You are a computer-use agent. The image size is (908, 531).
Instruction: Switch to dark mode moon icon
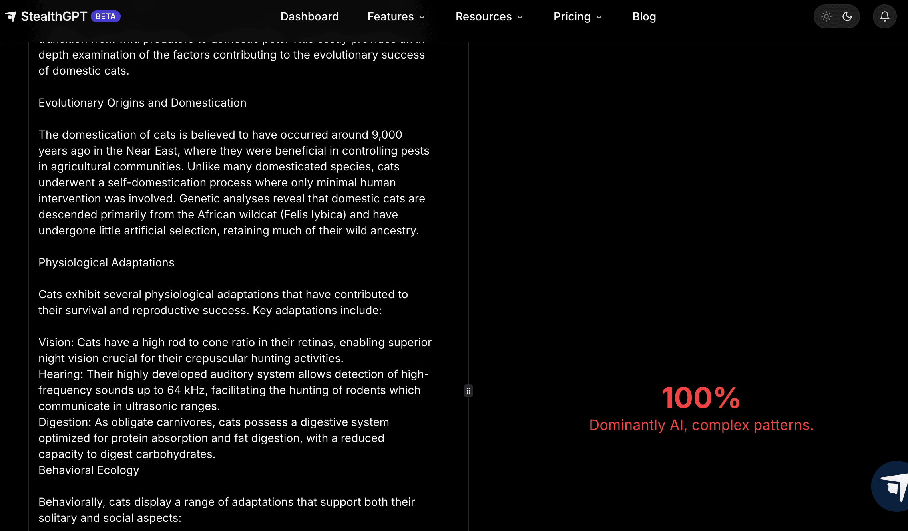[x=847, y=16]
